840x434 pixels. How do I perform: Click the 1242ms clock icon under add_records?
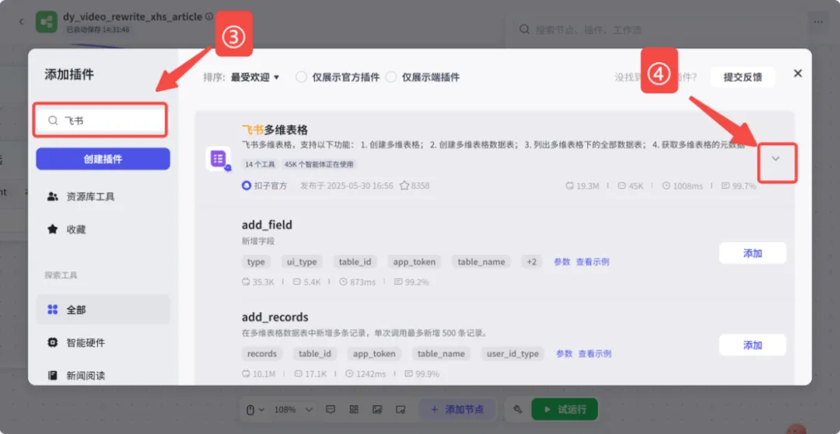350,373
